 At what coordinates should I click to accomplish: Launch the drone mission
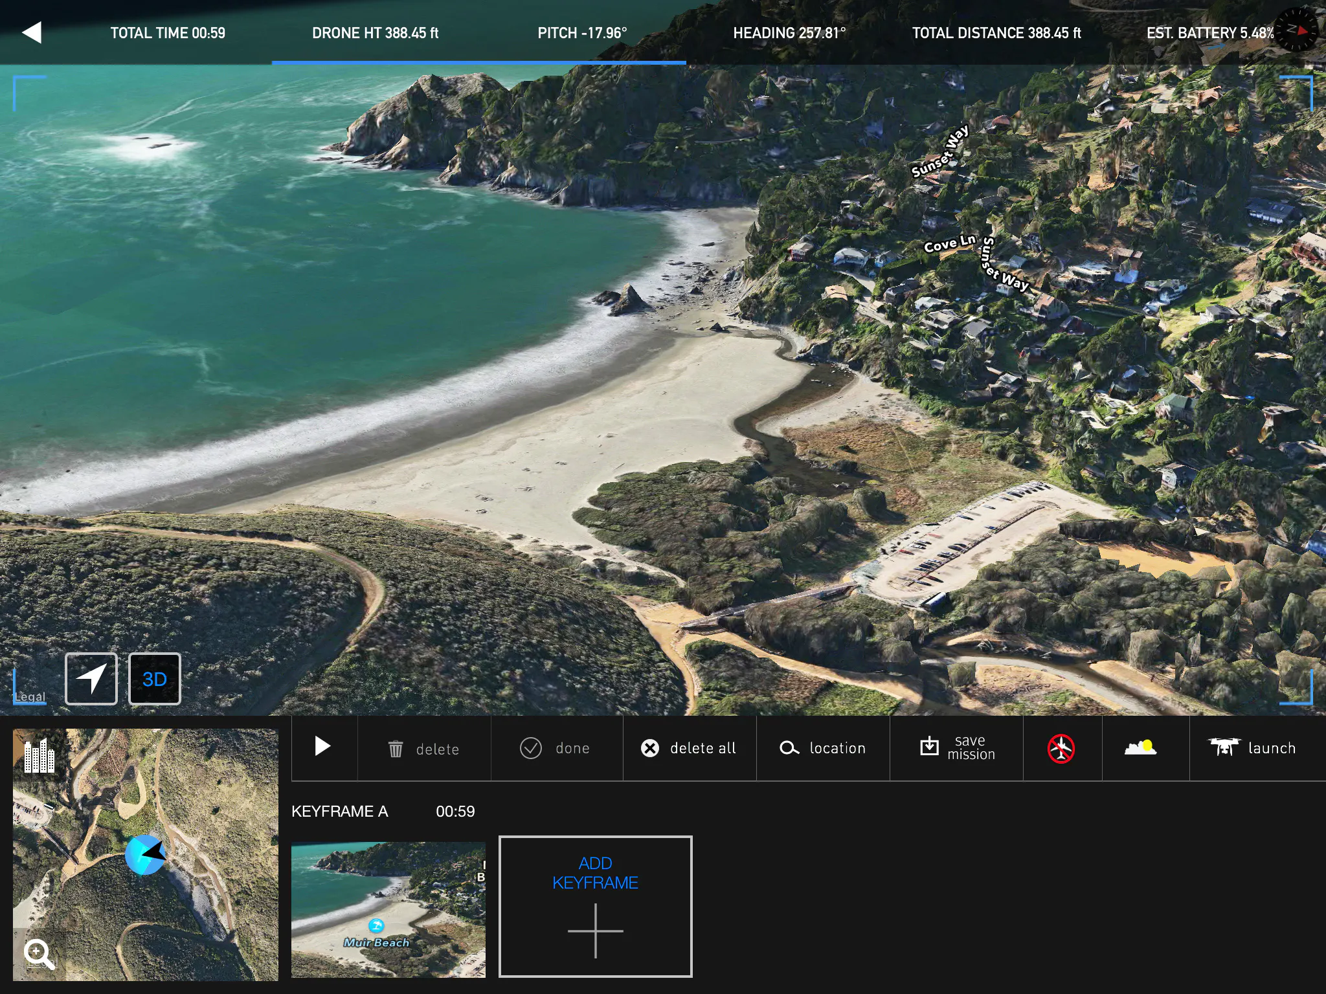[1252, 747]
